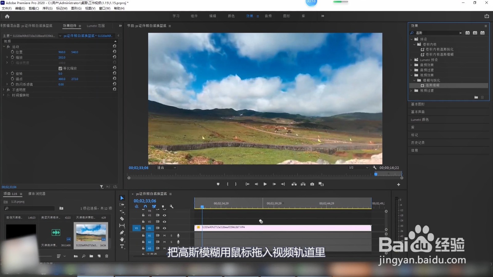This screenshot has width=493, height=277.
Task: Click the Extract icon in the program monitor
Action: [x=303, y=184]
